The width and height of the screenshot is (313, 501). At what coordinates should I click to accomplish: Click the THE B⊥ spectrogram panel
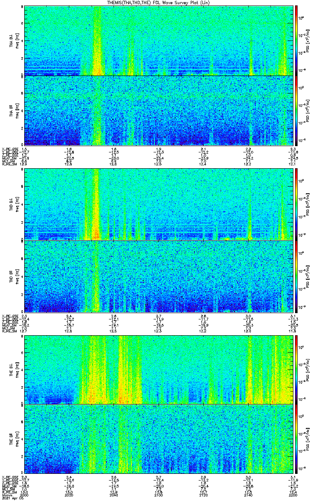pyautogui.click(x=159, y=370)
